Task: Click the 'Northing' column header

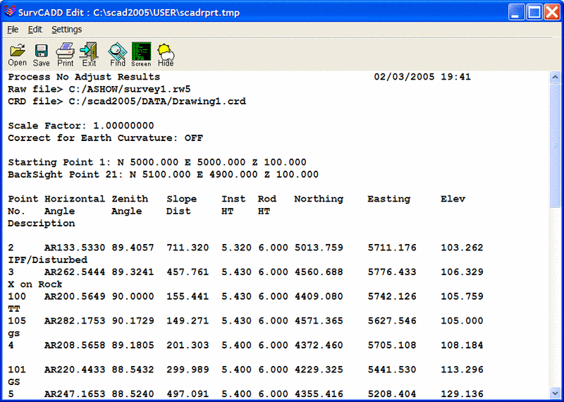Action: 319,199
